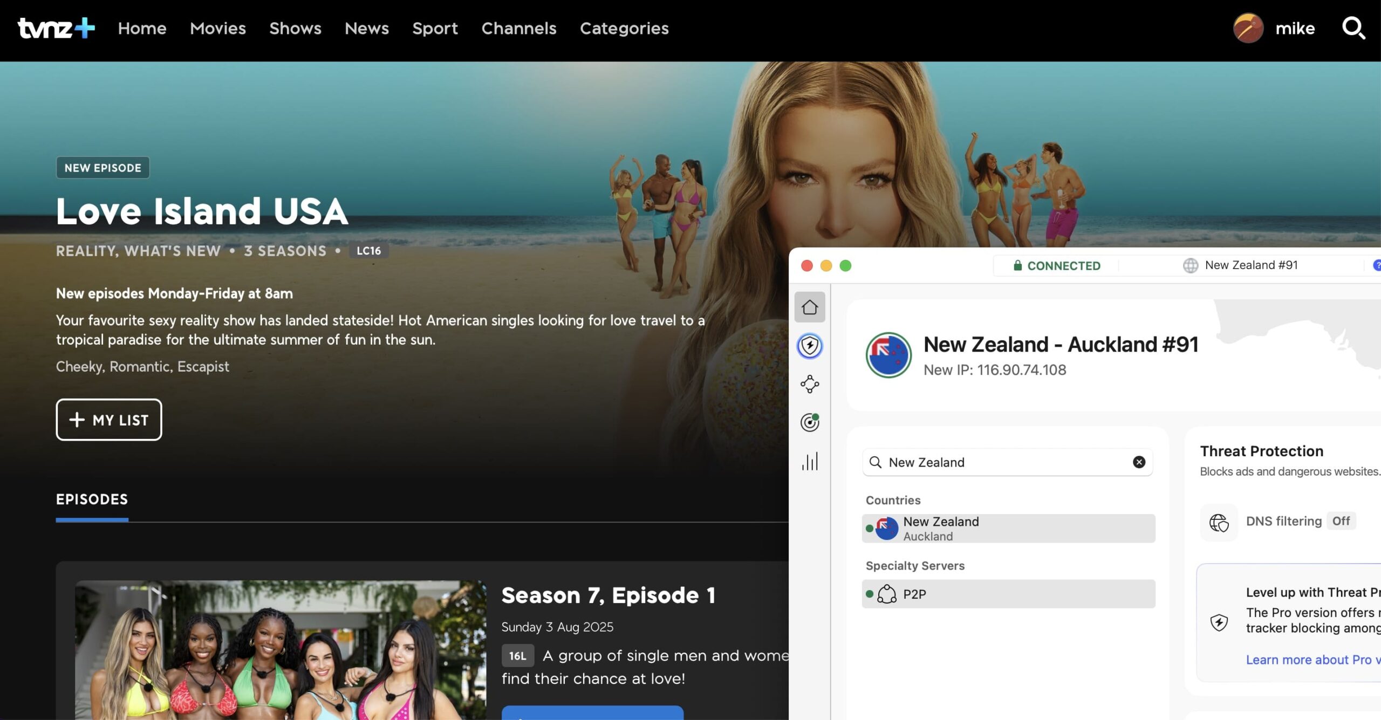This screenshot has width=1381, height=720.
Task: Open Home in the NordVPN sidebar
Action: (x=809, y=307)
